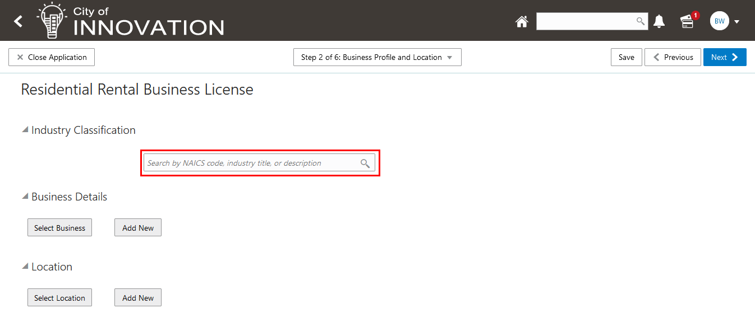Click the NAICS search magnifier icon
This screenshot has height=322, width=755.
[x=365, y=163]
